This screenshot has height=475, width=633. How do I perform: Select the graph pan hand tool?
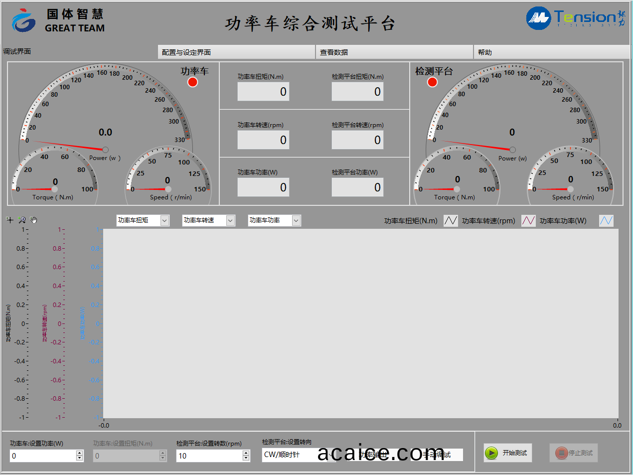click(x=34, y=220)
